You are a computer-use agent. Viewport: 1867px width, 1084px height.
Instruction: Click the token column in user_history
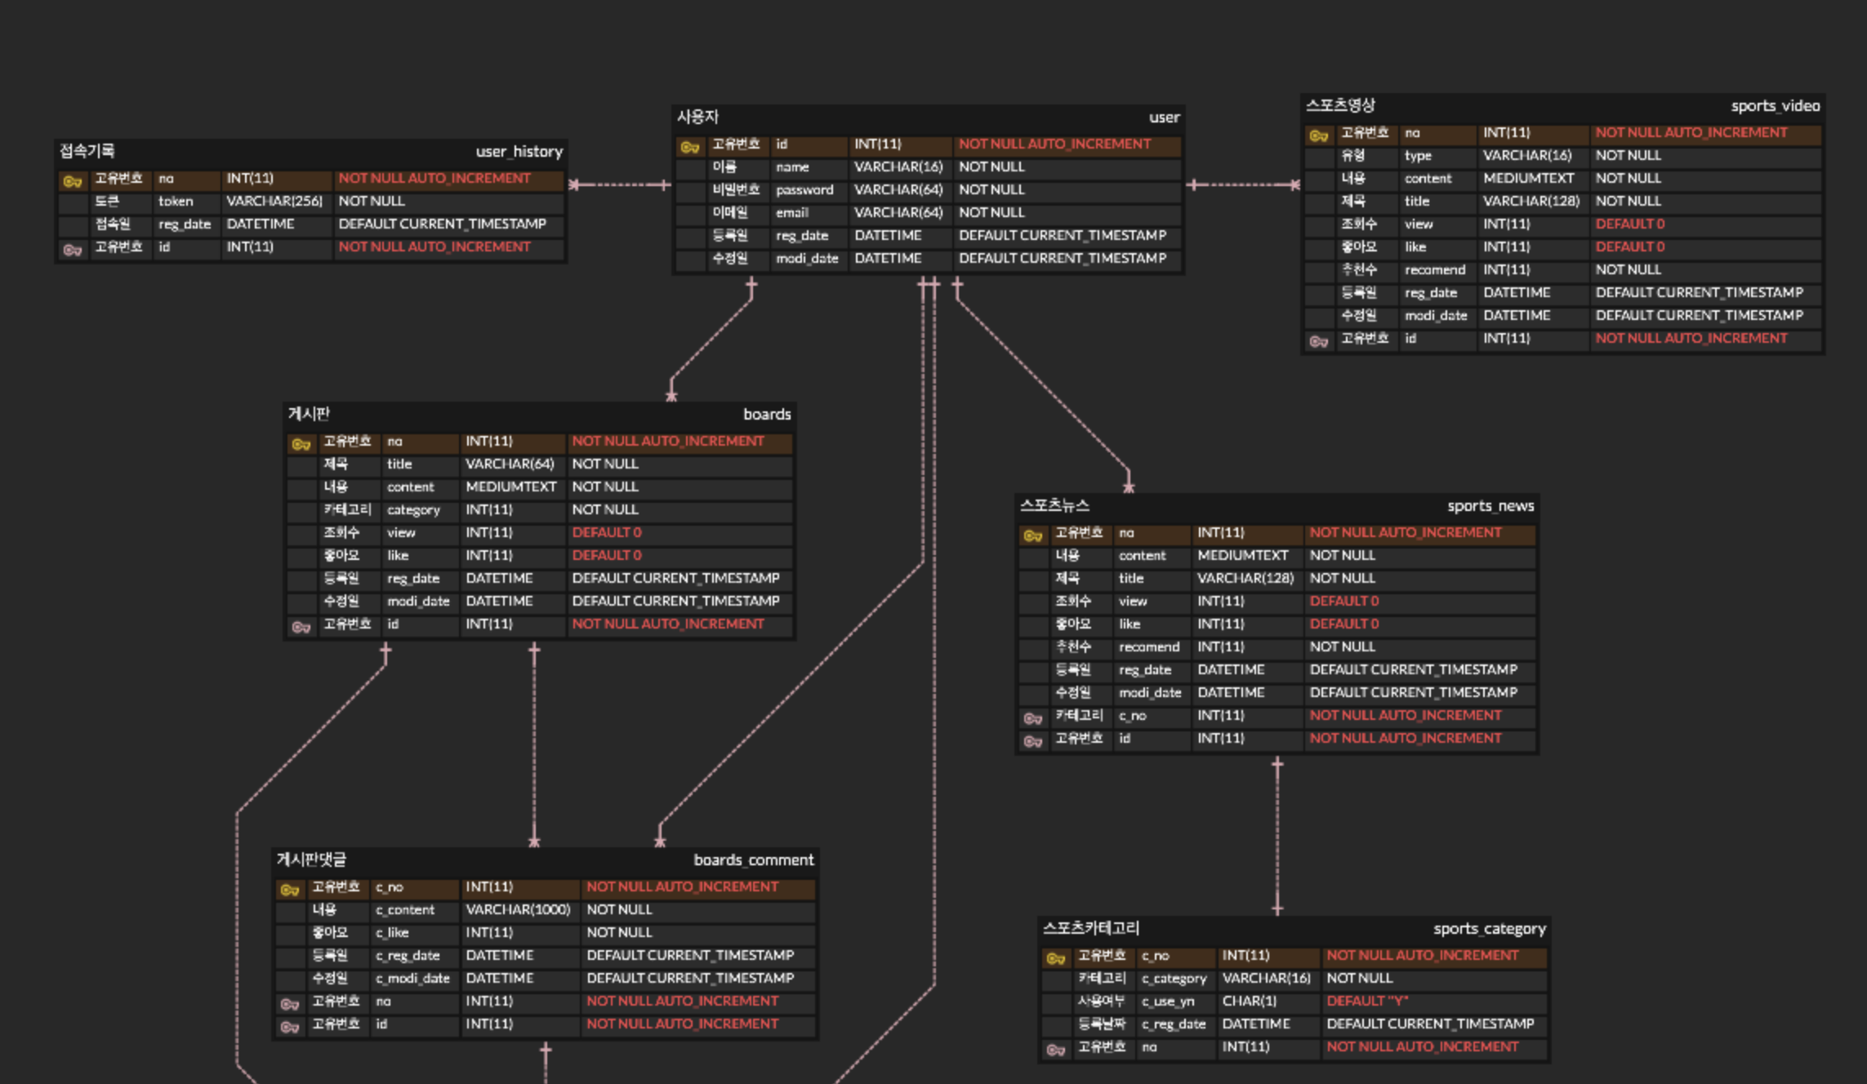tap(176, 201)
